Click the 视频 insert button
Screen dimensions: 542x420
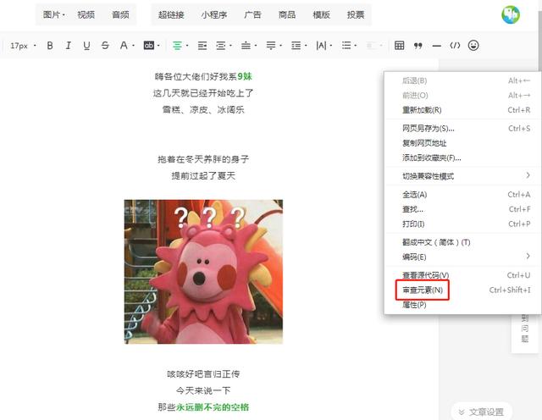(x=86, y=15)
